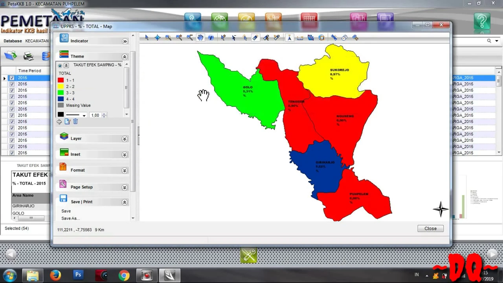503x283 pixels.
Task: Open the dropdown arrow next to search icon
Action: (x=497, y=41)
